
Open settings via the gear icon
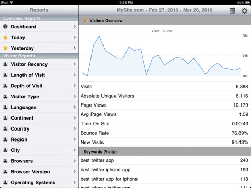tap(244, 10)
